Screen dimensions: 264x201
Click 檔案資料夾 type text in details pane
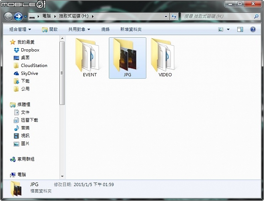pos(41,191)
